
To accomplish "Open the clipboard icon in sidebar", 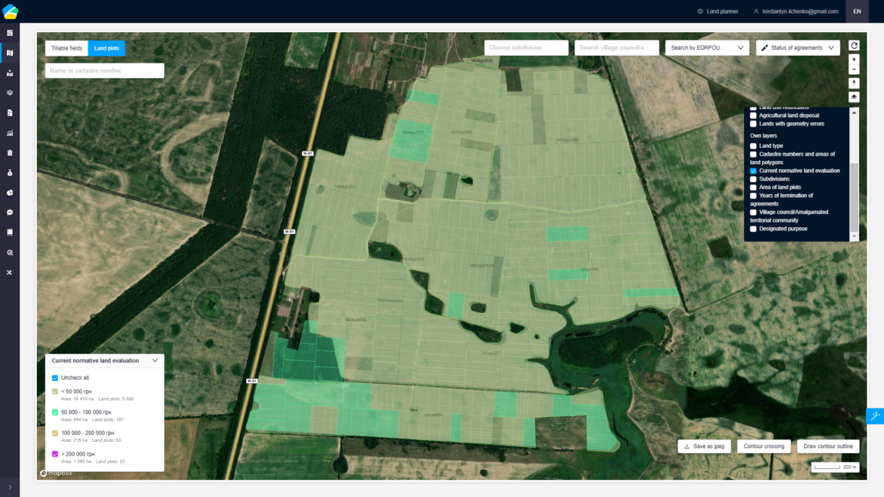I will pyautogui.click(x=10, y=153).
